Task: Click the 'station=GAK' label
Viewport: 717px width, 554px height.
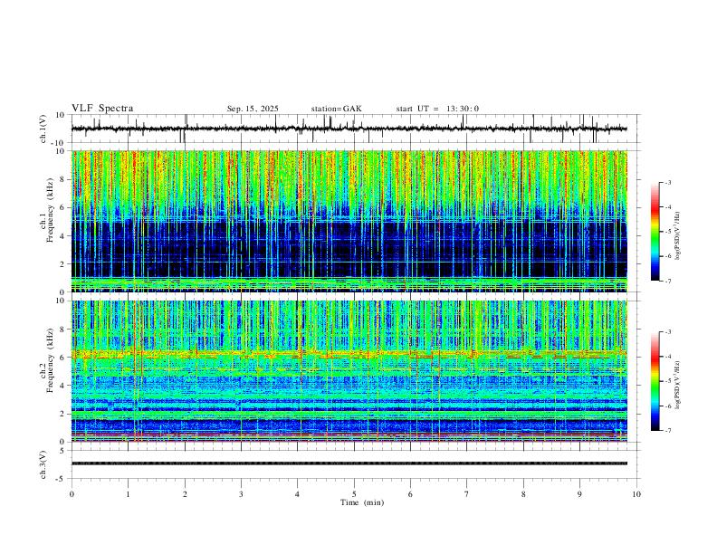Action: pos(336,109)
